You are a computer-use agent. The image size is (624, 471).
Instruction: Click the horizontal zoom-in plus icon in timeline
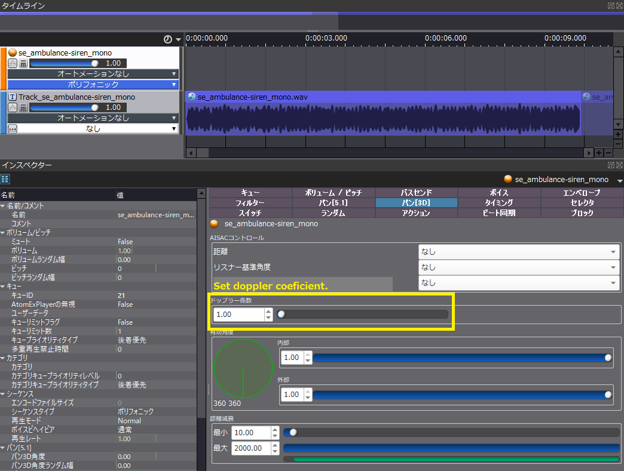[599, 153]
